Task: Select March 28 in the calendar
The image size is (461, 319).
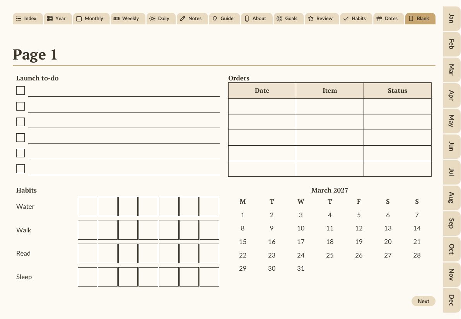Action: 417,255
